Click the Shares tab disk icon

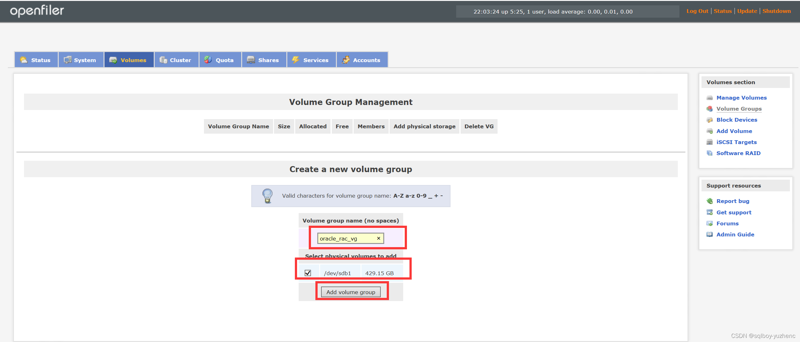click(251, 60)
